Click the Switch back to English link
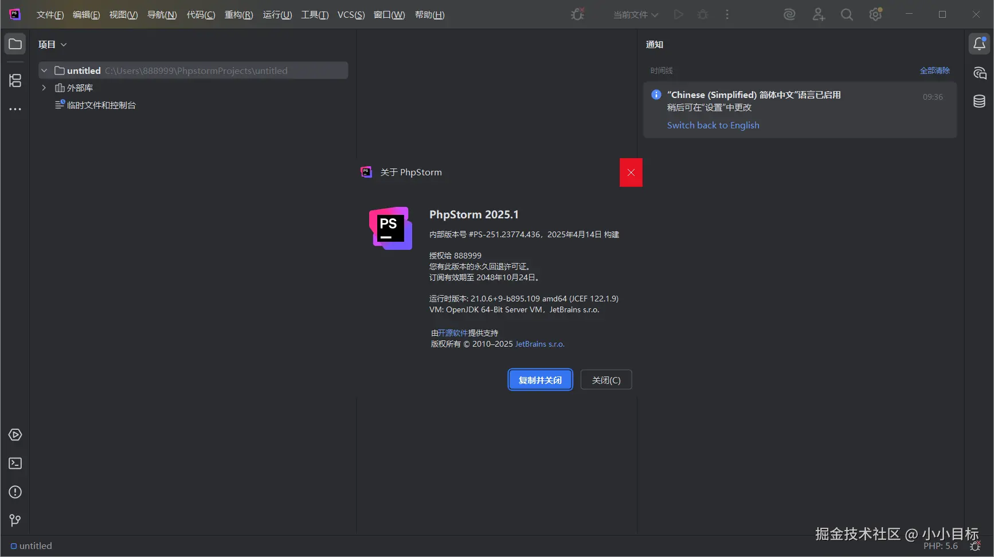Image resolution: width=994 pixels, height=557 pixels. pyautogui.click(x=713, y=125)
